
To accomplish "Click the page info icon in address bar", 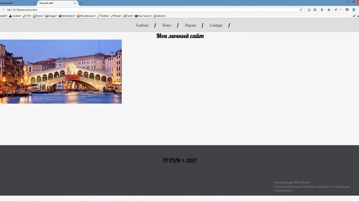I will pos(3,10).
